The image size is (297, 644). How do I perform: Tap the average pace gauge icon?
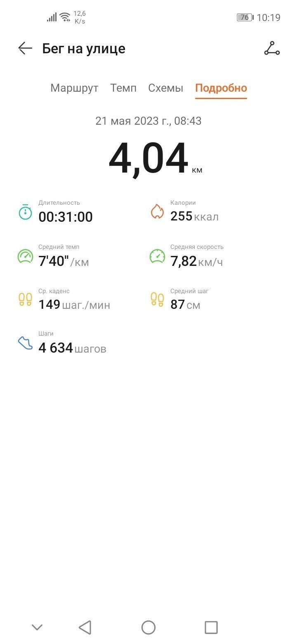(x=25, y=256)
